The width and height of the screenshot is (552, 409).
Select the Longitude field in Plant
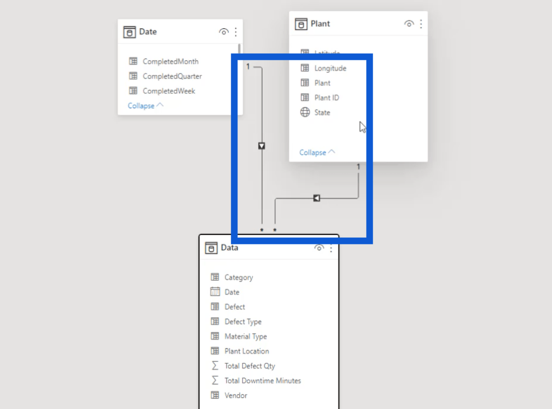pos(330,68)
